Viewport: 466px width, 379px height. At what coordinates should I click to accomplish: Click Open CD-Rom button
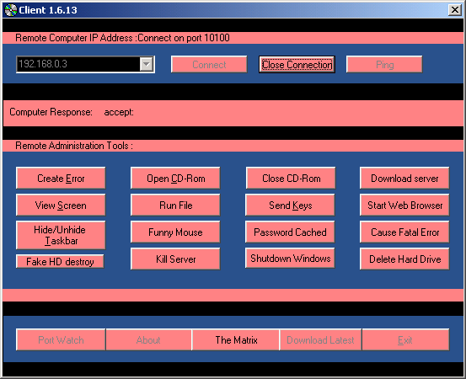tap(175, 178)
